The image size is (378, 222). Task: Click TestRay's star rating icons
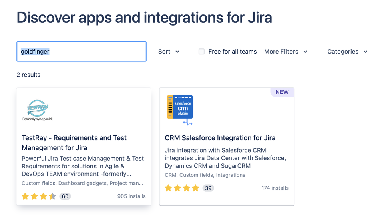click(x=39, y=196)
